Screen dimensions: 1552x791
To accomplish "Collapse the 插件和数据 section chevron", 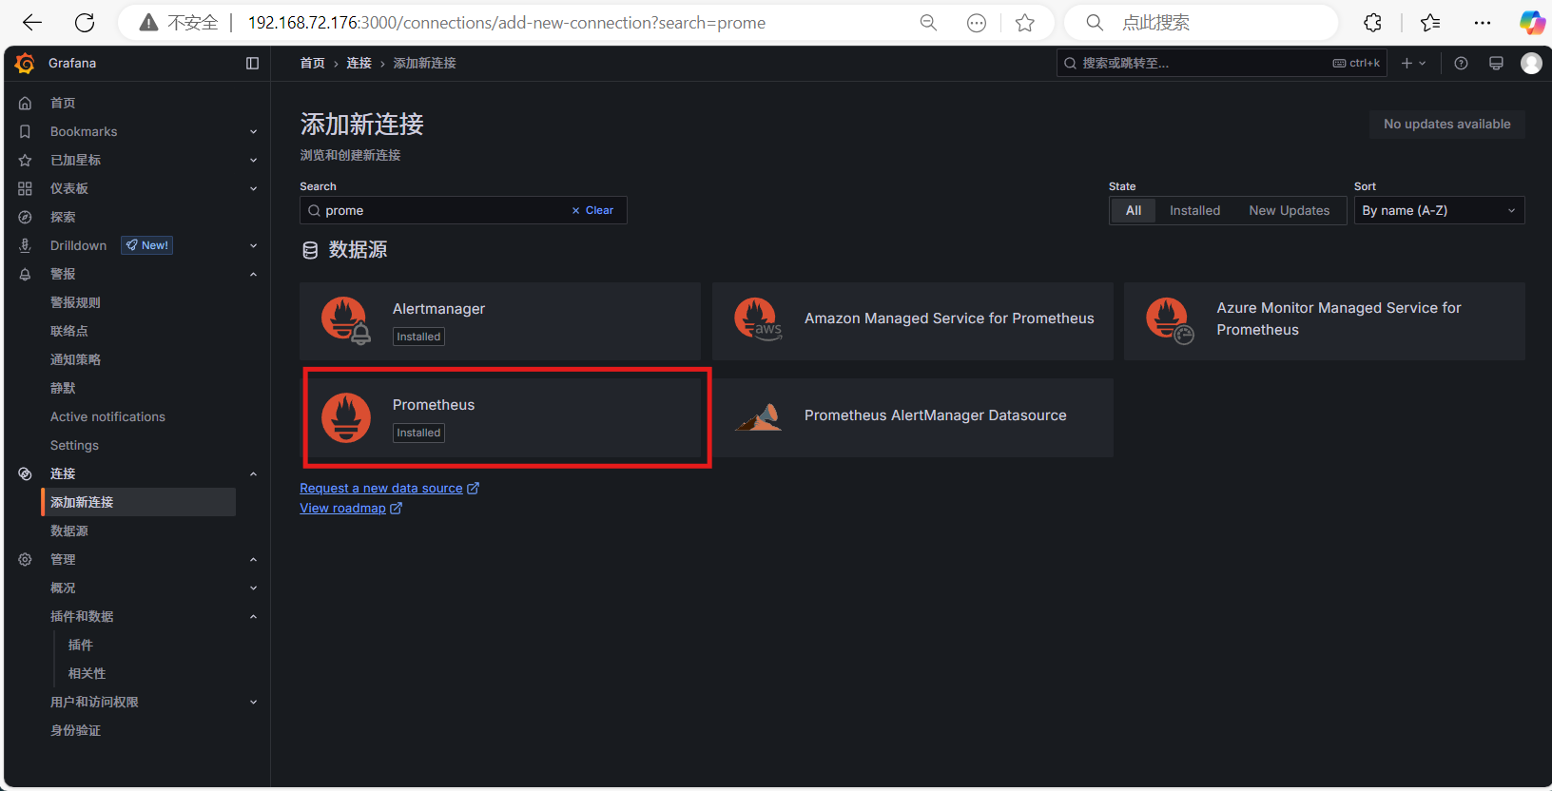I will pyautogui.click(x=253, y=616).
